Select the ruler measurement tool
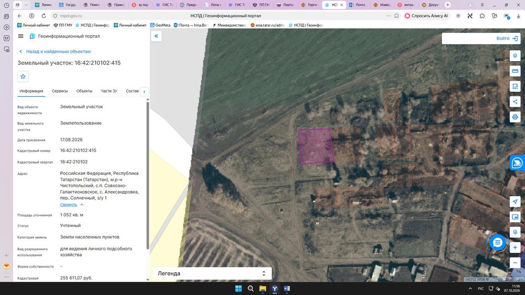 pyautogui.click(x=515, y=71)
